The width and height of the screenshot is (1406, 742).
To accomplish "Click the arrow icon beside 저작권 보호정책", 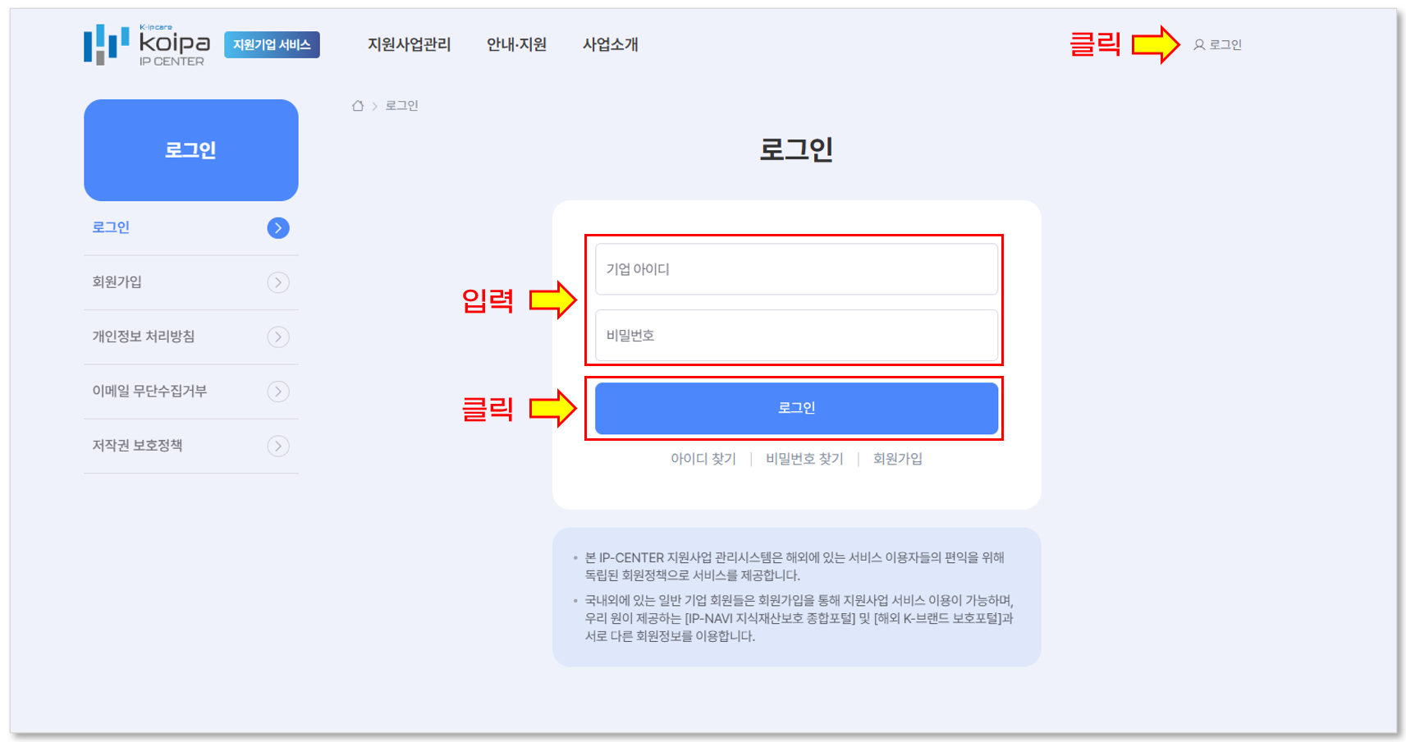I will [278, 447].
